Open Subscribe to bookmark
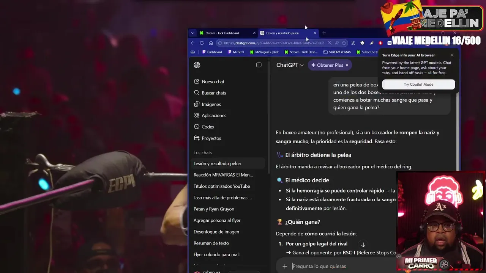 367,52
